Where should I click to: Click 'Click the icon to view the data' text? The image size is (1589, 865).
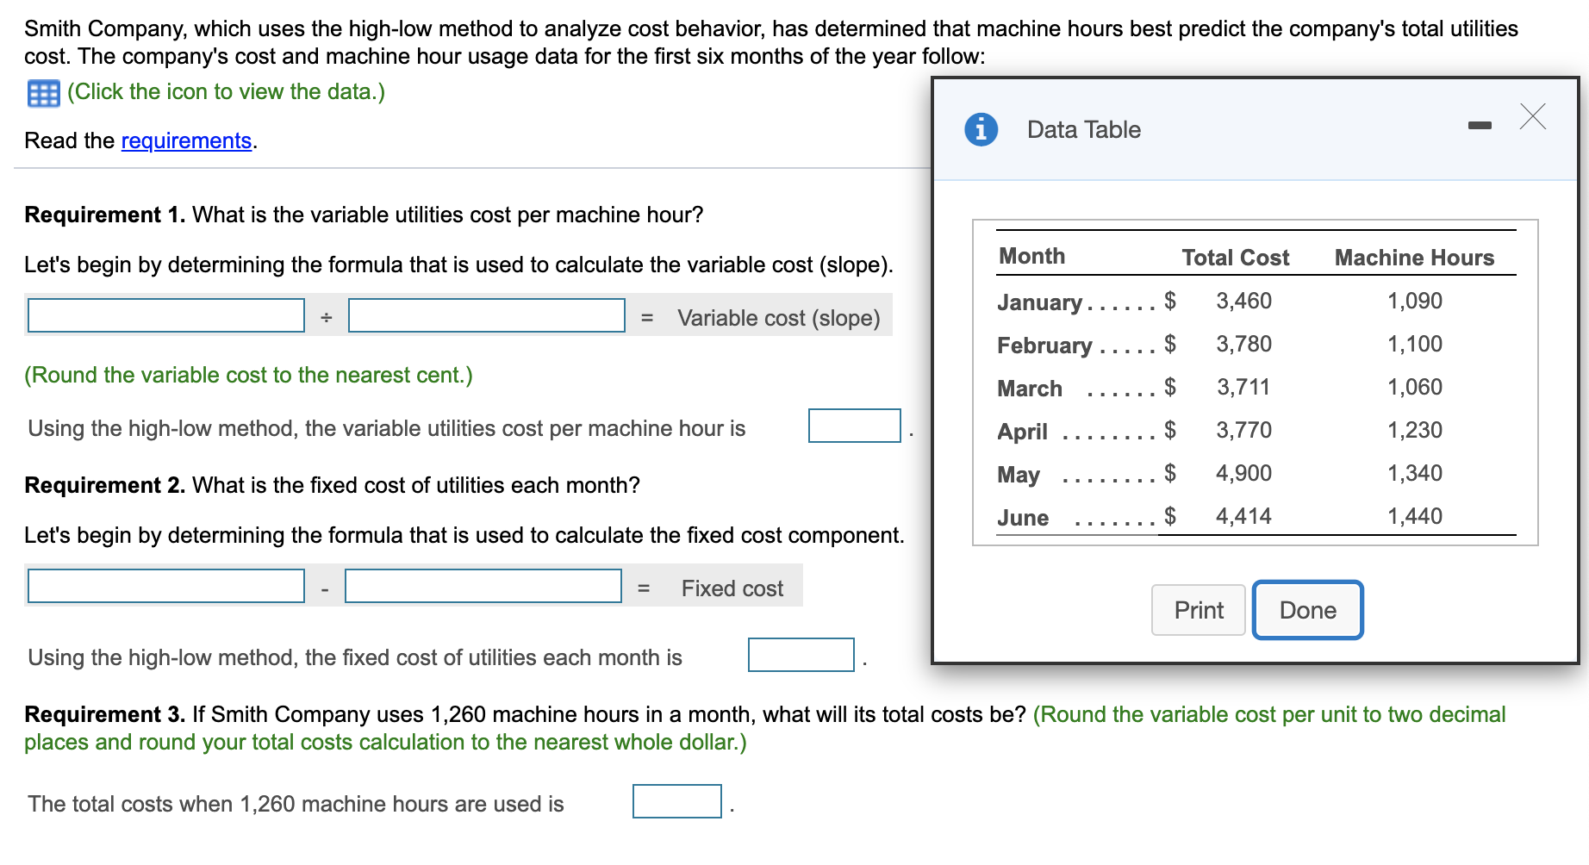[x=226, y=91]
